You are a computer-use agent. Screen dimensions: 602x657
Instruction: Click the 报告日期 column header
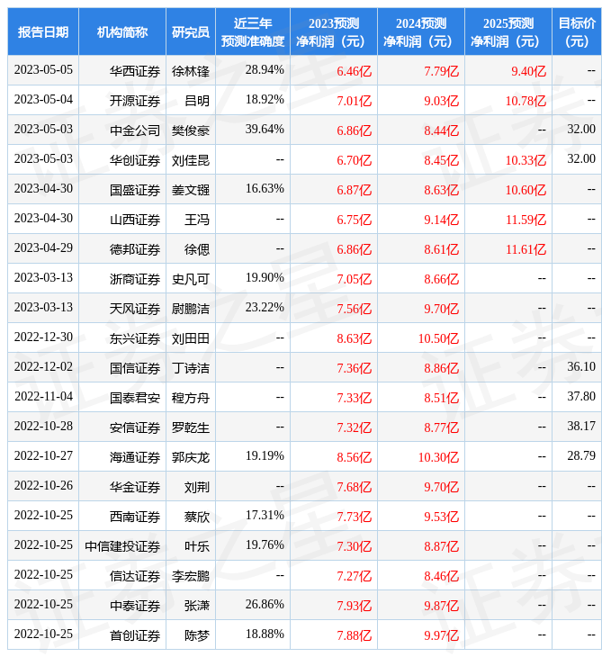tap(43, 31)
